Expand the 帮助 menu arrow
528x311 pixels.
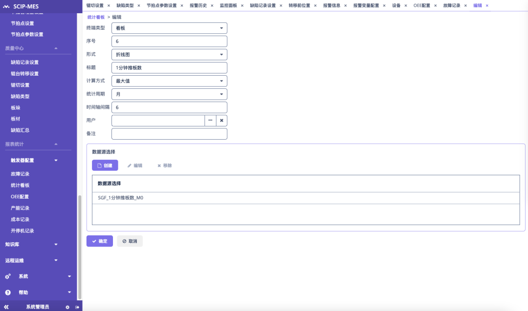pos(69,292)
